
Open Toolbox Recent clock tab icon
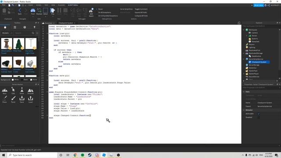[x=25, y=27]
